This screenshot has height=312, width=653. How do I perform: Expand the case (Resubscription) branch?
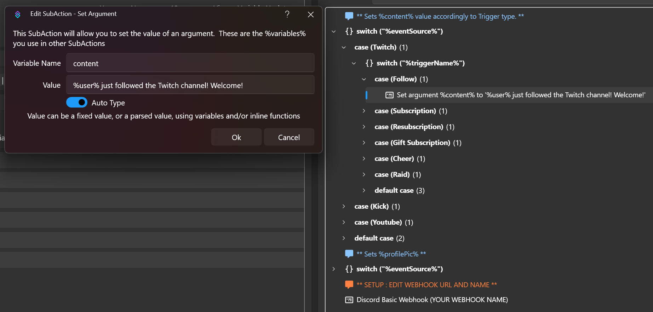tap(364, 127)
